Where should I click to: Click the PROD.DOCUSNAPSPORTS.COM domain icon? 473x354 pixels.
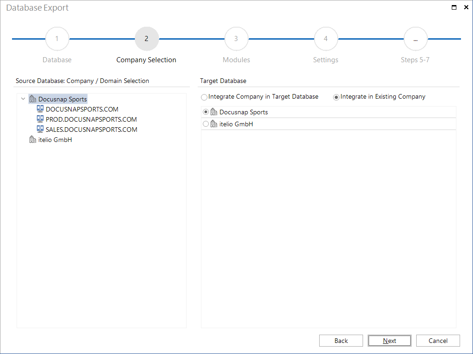(x=40, y=119)
